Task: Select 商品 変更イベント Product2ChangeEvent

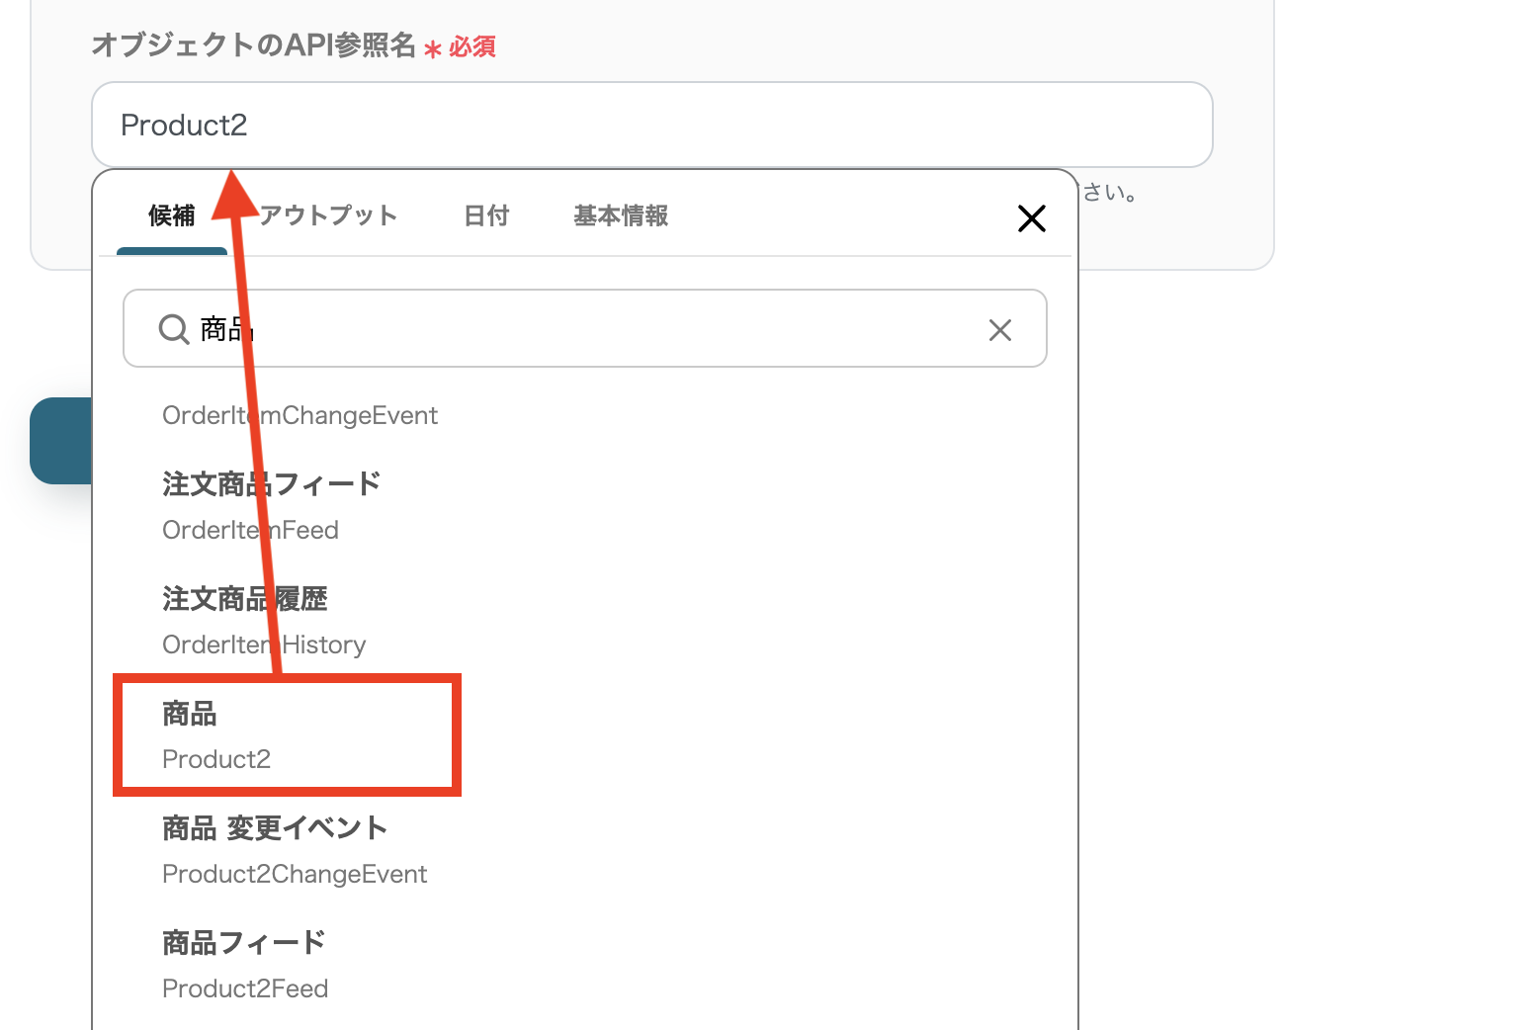Action: point(295,848)
